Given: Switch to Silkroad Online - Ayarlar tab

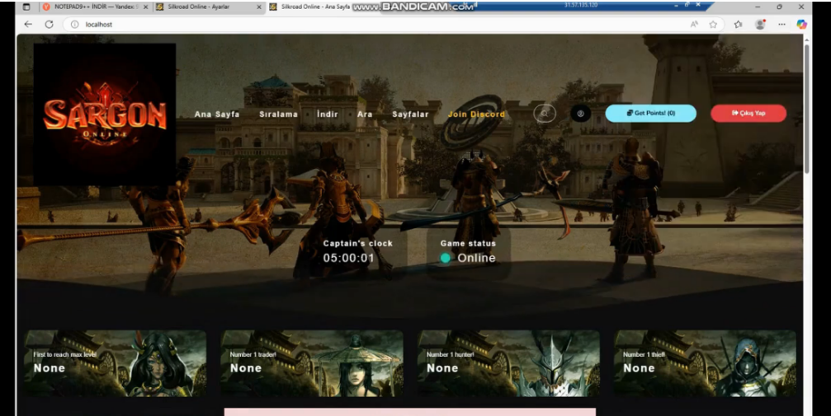Looking at the screenshot, I should [x=208, y=7].
